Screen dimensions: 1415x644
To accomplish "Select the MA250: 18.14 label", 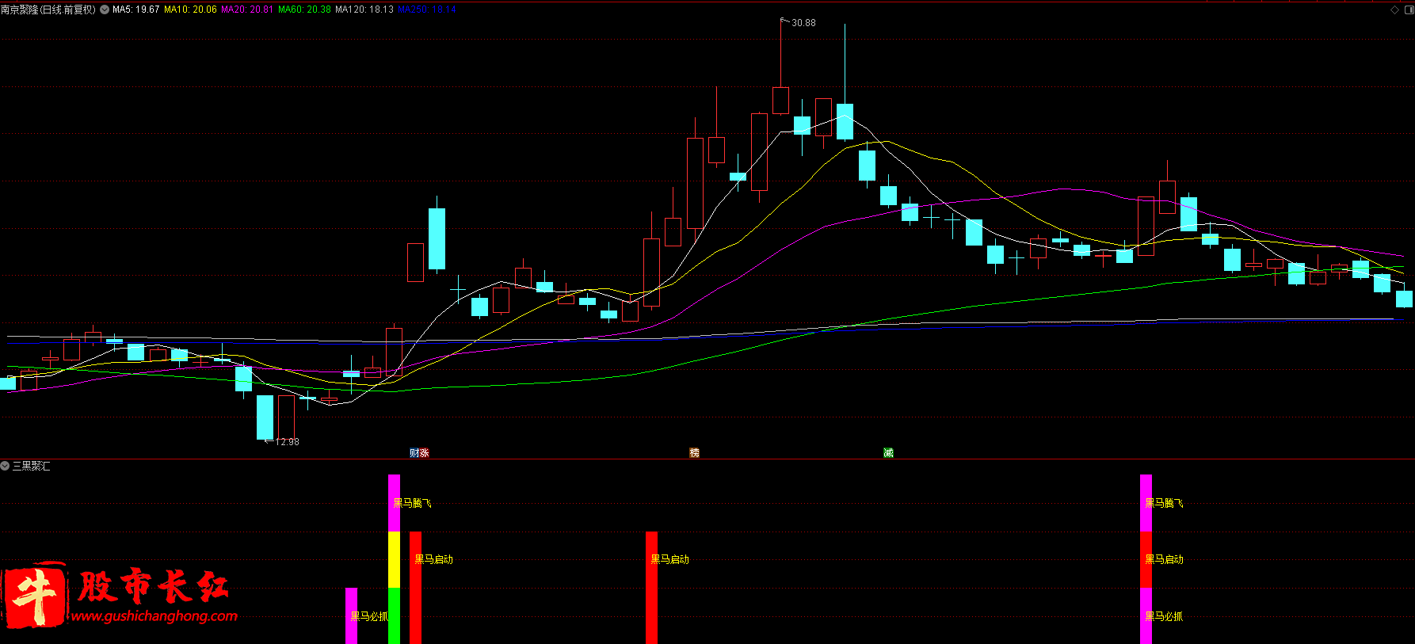I will [x=427, y=10].
